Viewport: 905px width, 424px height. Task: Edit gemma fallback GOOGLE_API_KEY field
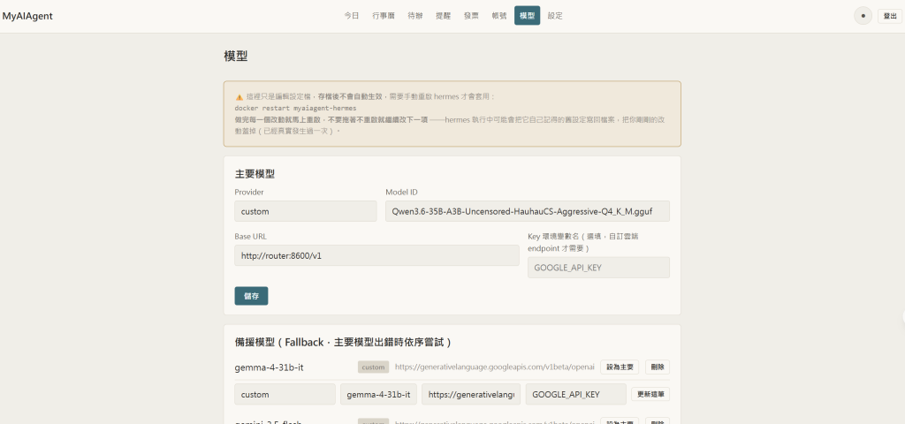click(575, 395)
